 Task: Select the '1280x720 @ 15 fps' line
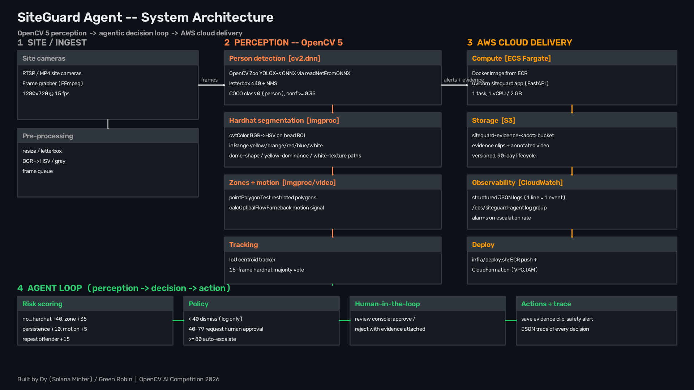point(46,94)
